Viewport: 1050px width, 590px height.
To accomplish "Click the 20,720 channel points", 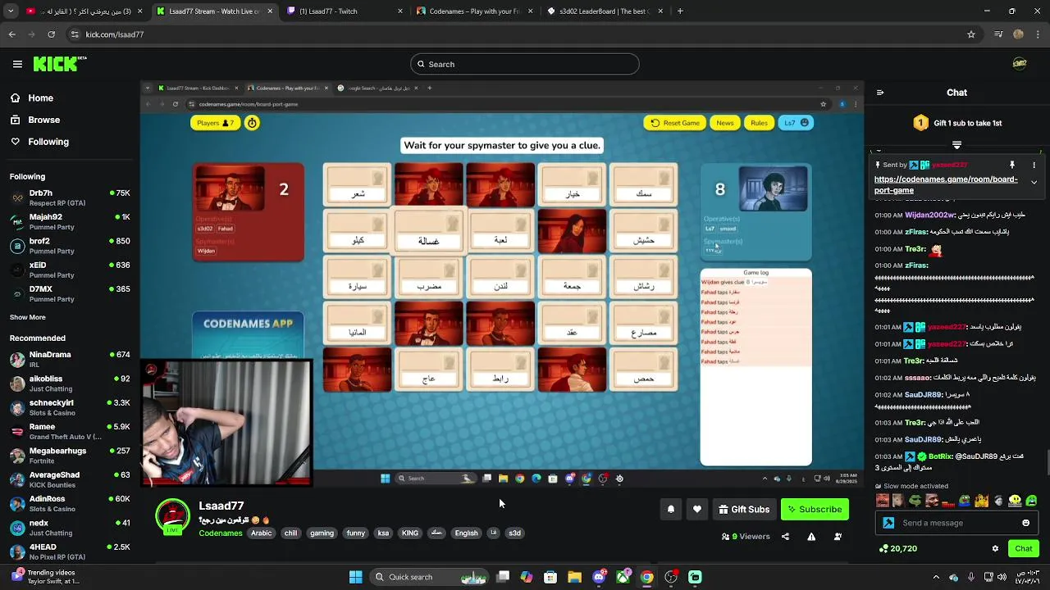I will coord(897,549).
